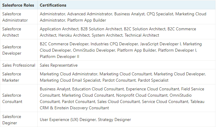Click the OmniStudio Developer certification text
This screenshot has height=127, width=216.
point(94,50)
